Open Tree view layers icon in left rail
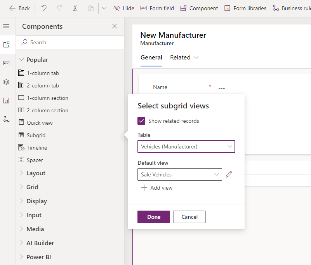The width and height of the screenshot is (311, 265). (x=6, y=82)
